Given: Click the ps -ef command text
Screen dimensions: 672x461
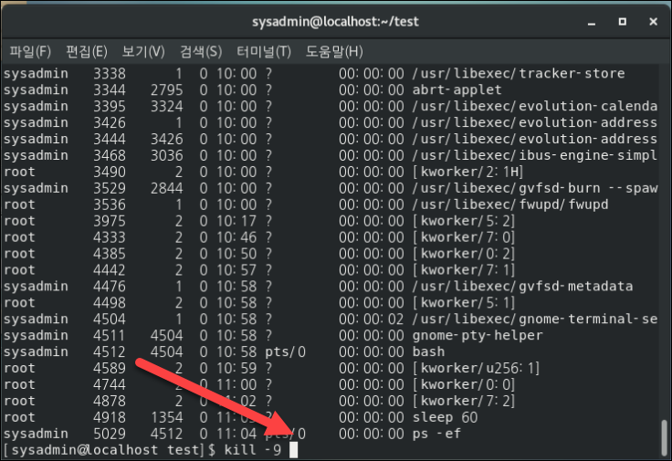Looking at the screenshot, I should pyautogui.click(x=436, y=434).
